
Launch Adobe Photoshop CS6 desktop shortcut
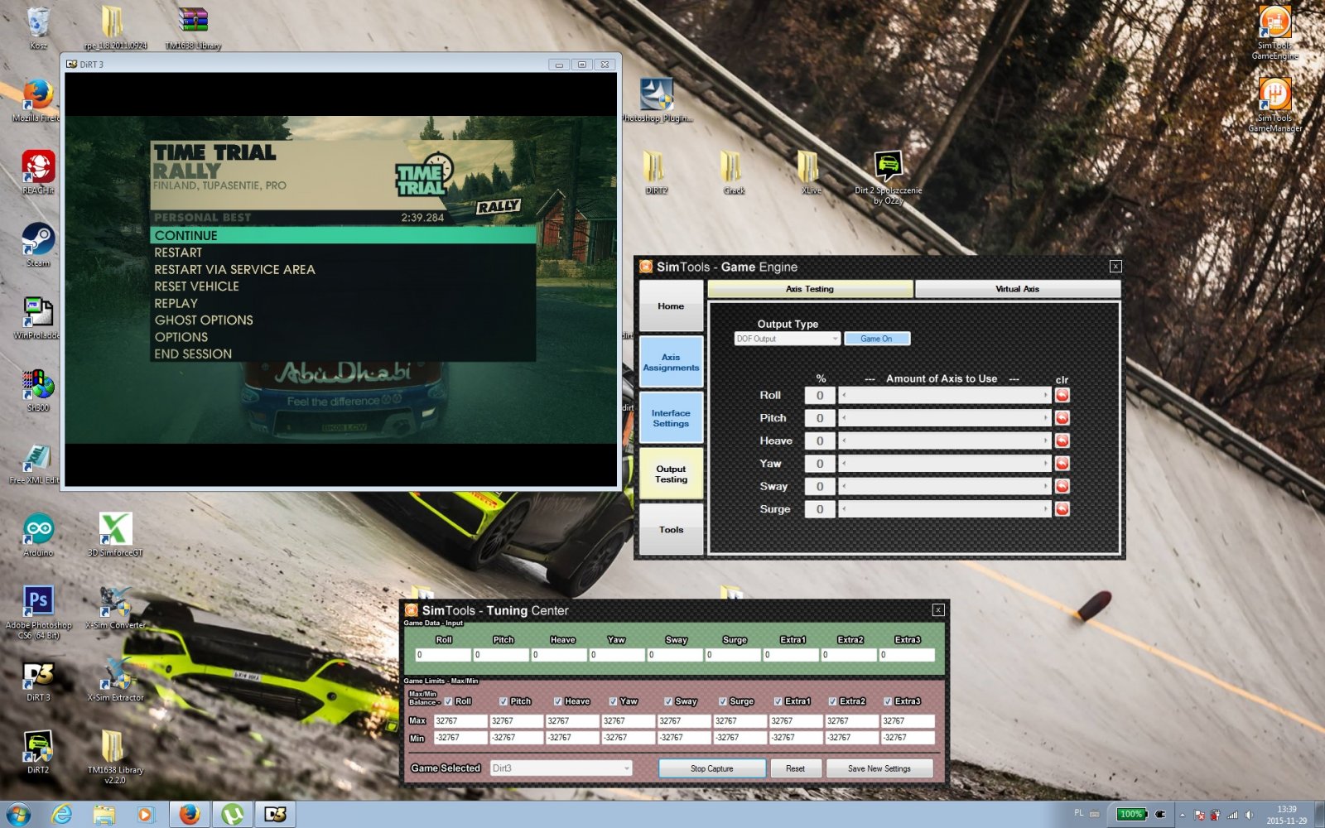[x=38, y=613]
